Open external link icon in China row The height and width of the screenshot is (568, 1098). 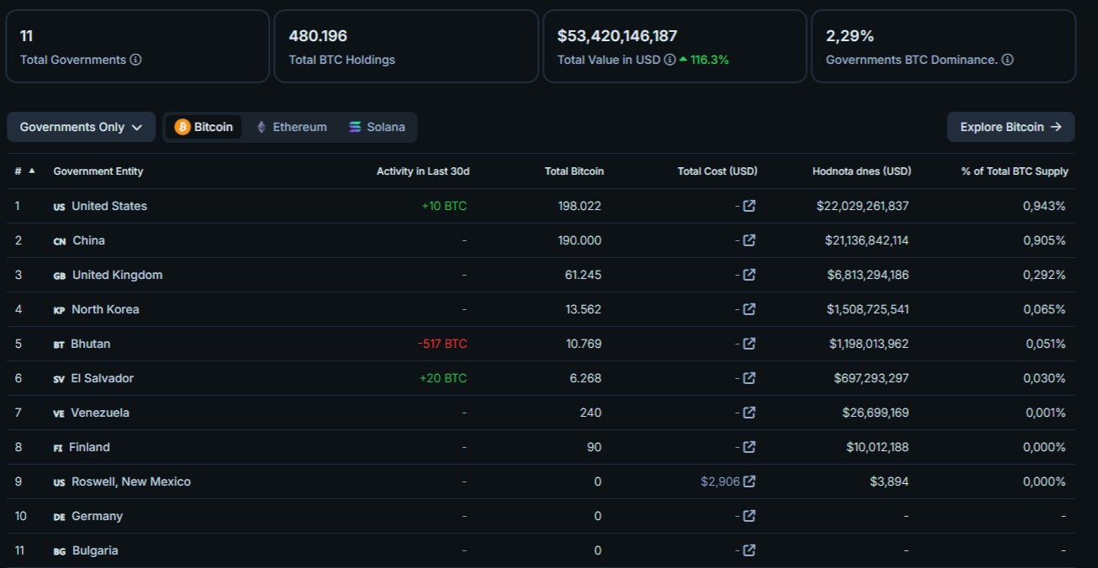pos(749,240)
